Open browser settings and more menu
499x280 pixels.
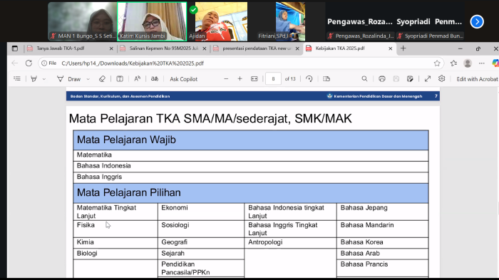click(482, 63)
